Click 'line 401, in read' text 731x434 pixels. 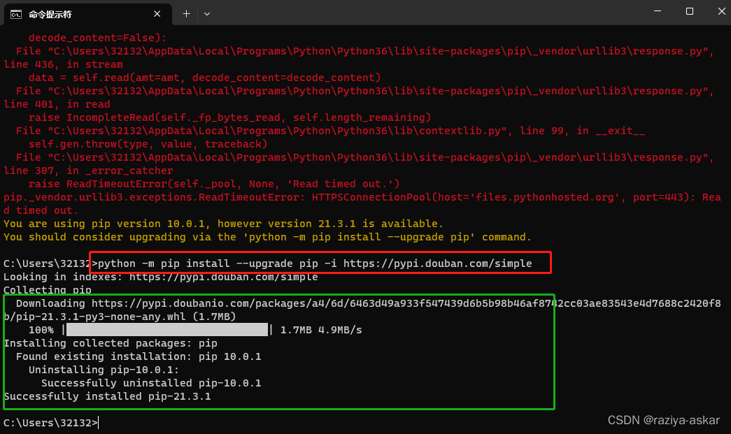click(x=57, y=104)
